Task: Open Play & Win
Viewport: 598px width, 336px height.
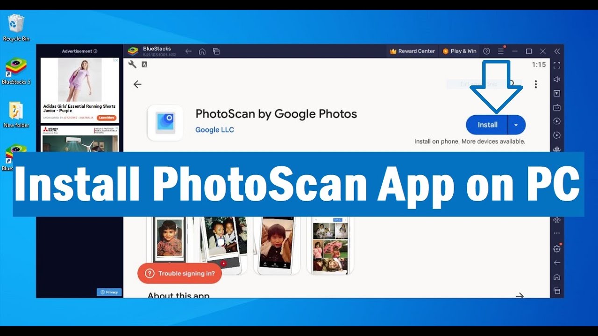Action: click(460, 51)
